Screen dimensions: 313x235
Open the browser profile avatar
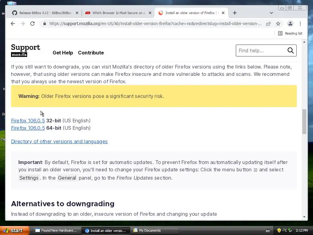(290, 24)
